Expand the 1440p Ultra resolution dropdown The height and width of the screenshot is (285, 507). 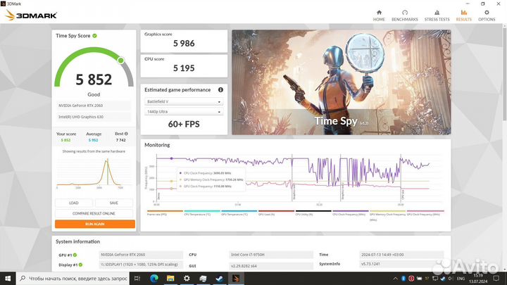[x=184, y=111]
